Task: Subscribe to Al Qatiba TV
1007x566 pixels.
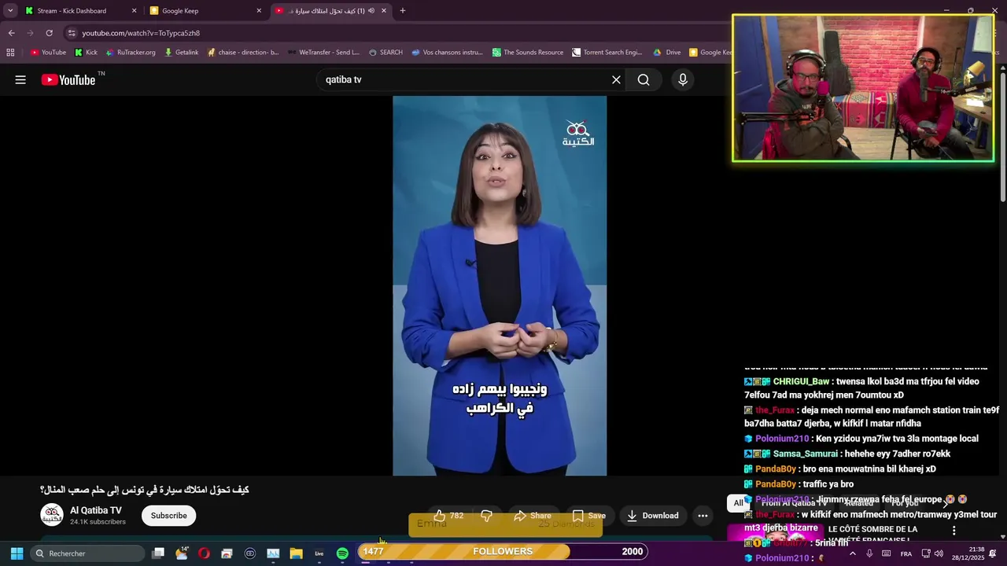Action: click(169, 516)
